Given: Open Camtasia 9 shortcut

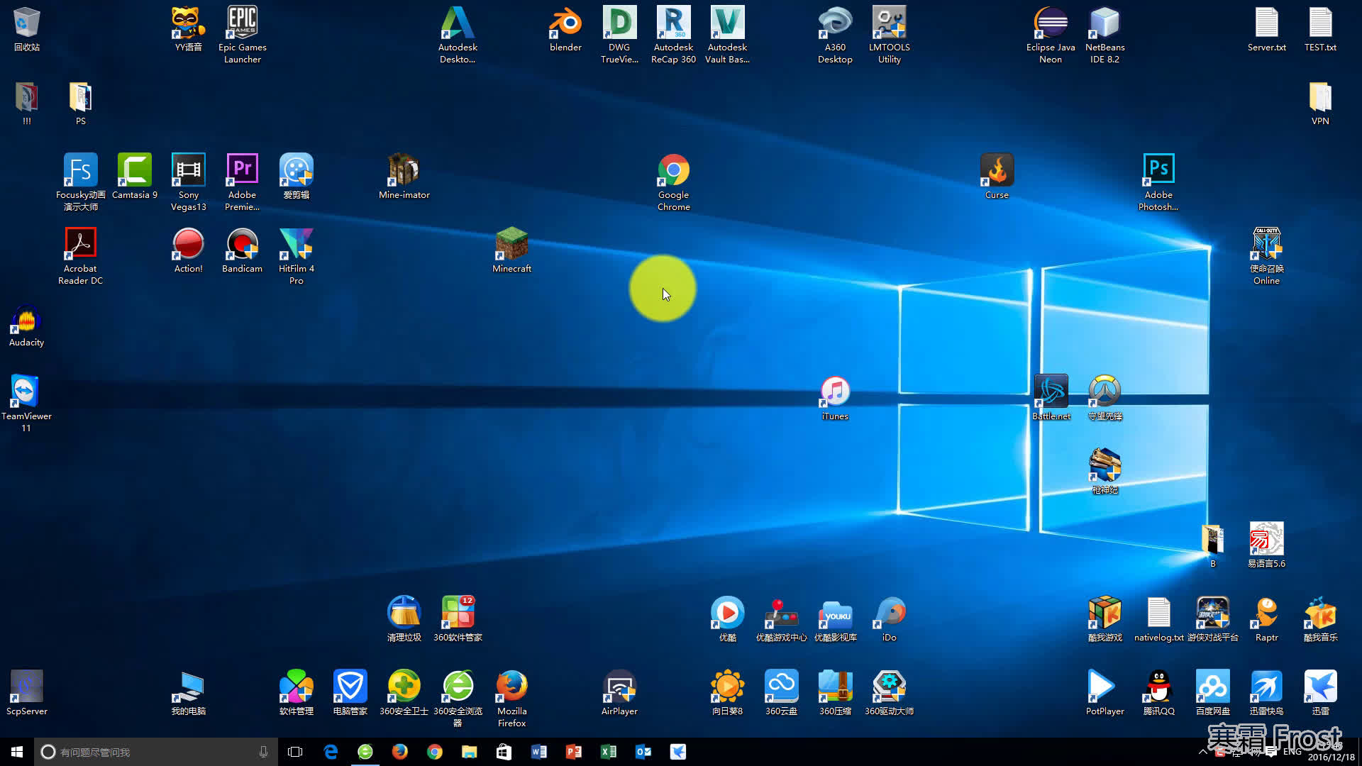Looking at the screenshot, I should (x=134, y=177).
